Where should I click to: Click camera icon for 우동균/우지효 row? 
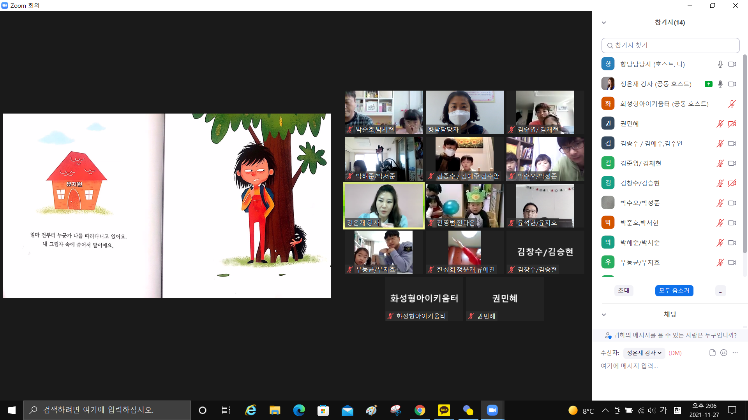tap(732, 262)
